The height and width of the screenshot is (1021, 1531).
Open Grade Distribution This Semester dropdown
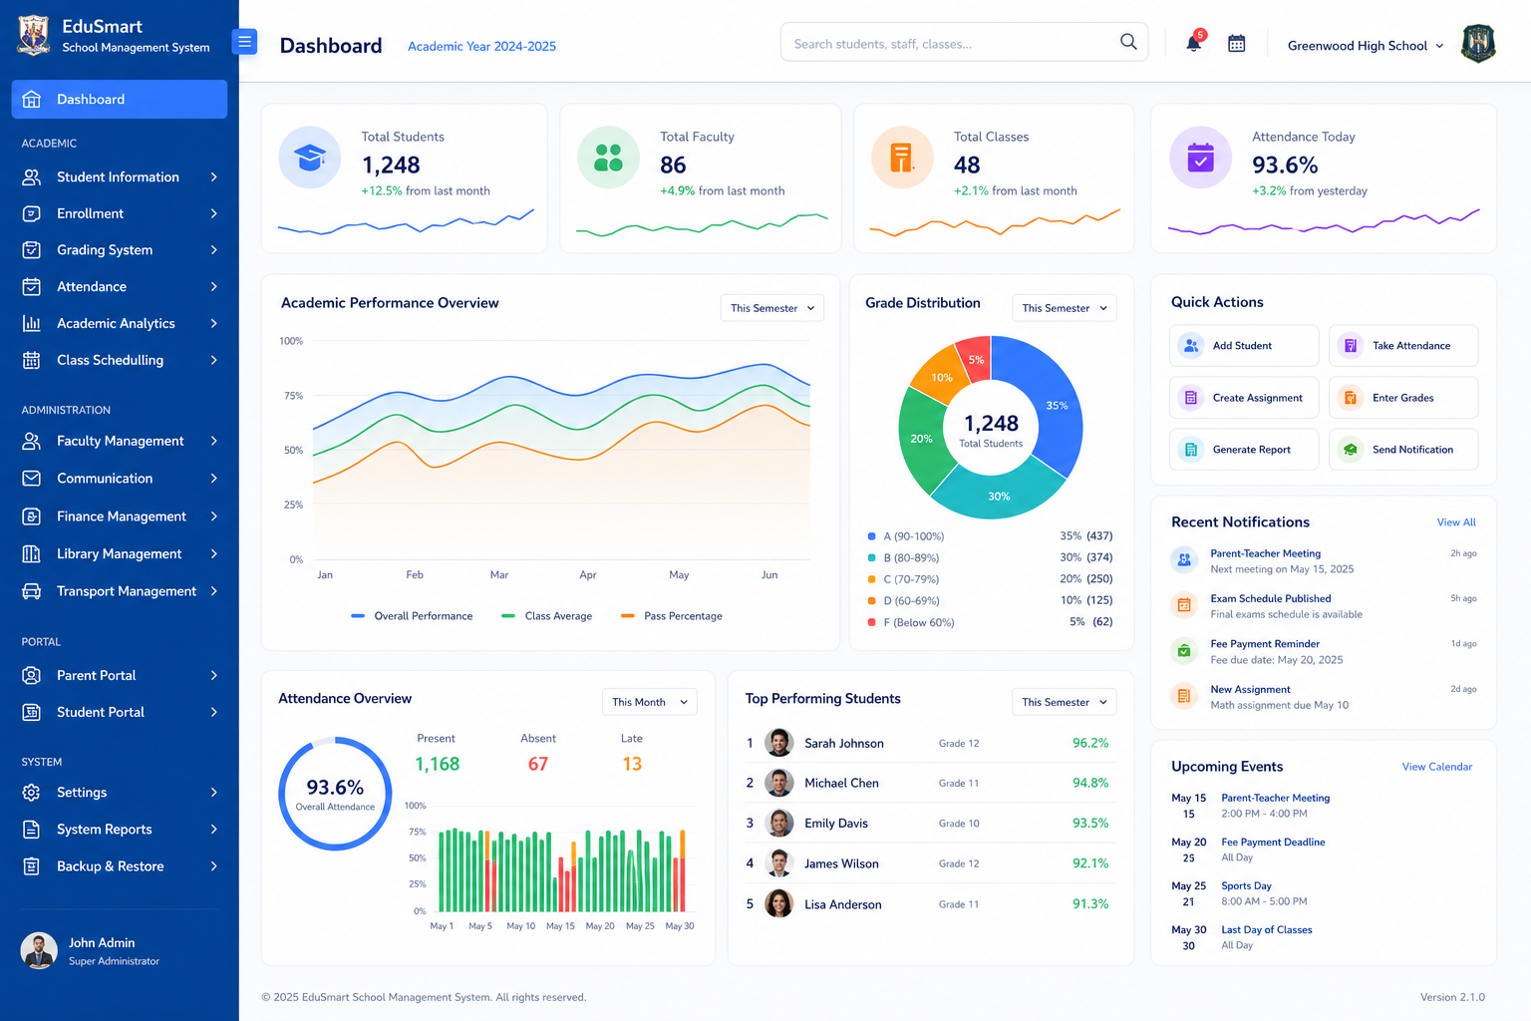(1065, 308)
